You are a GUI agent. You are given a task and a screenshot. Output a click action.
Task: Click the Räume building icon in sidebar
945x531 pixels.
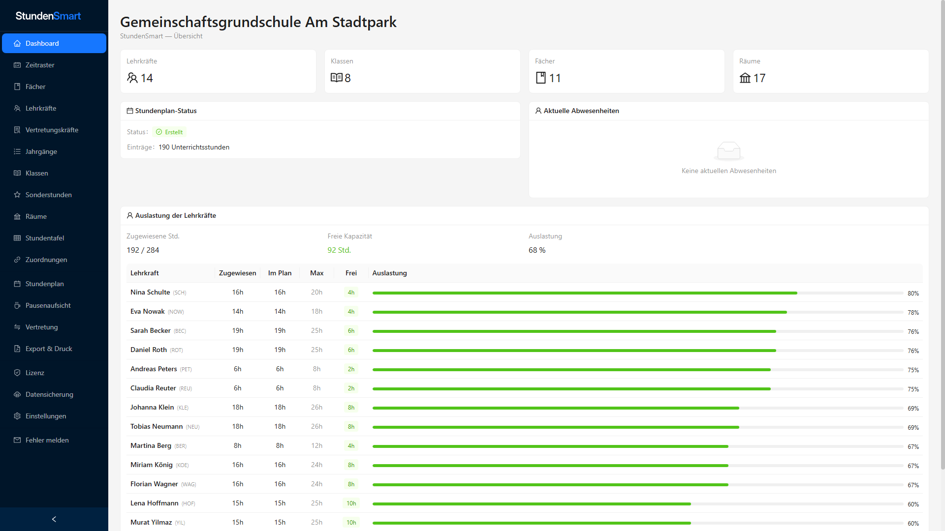17,216
